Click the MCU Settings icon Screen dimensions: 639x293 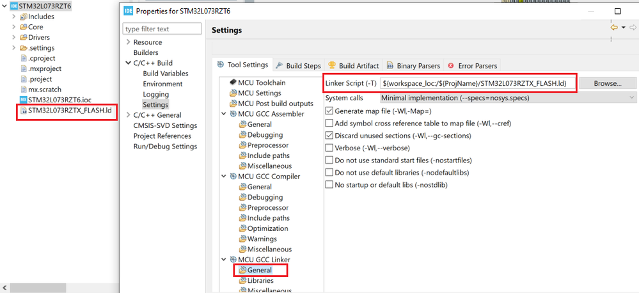(x=233, y=93)
